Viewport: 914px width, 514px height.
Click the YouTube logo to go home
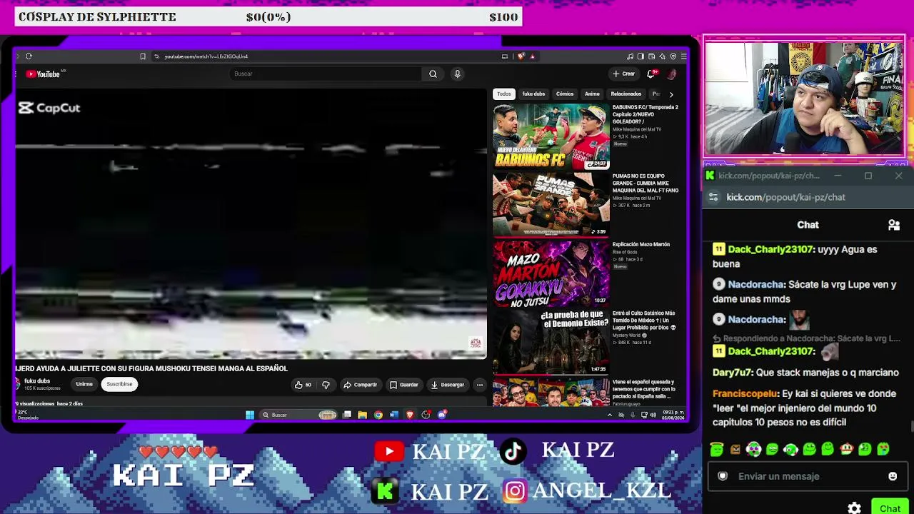pos(43,74)
